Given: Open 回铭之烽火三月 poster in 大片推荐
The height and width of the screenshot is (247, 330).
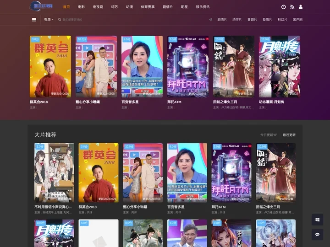Looking at the screenshot, I should pyautogui.click(x=276, y=172).
